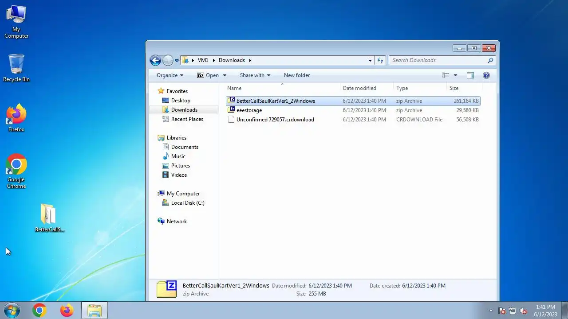Click the BetterCallSaulKartVer1_2Windows zip icon
Screen dimensions: 568x319
(x=231, y=101)
